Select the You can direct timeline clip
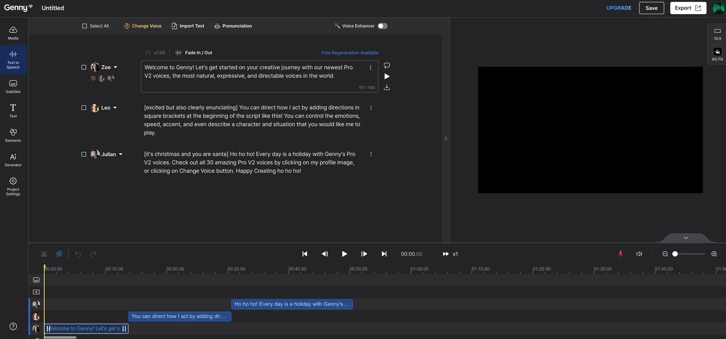This screenshot has width=726, height=339. pos(180,316)
